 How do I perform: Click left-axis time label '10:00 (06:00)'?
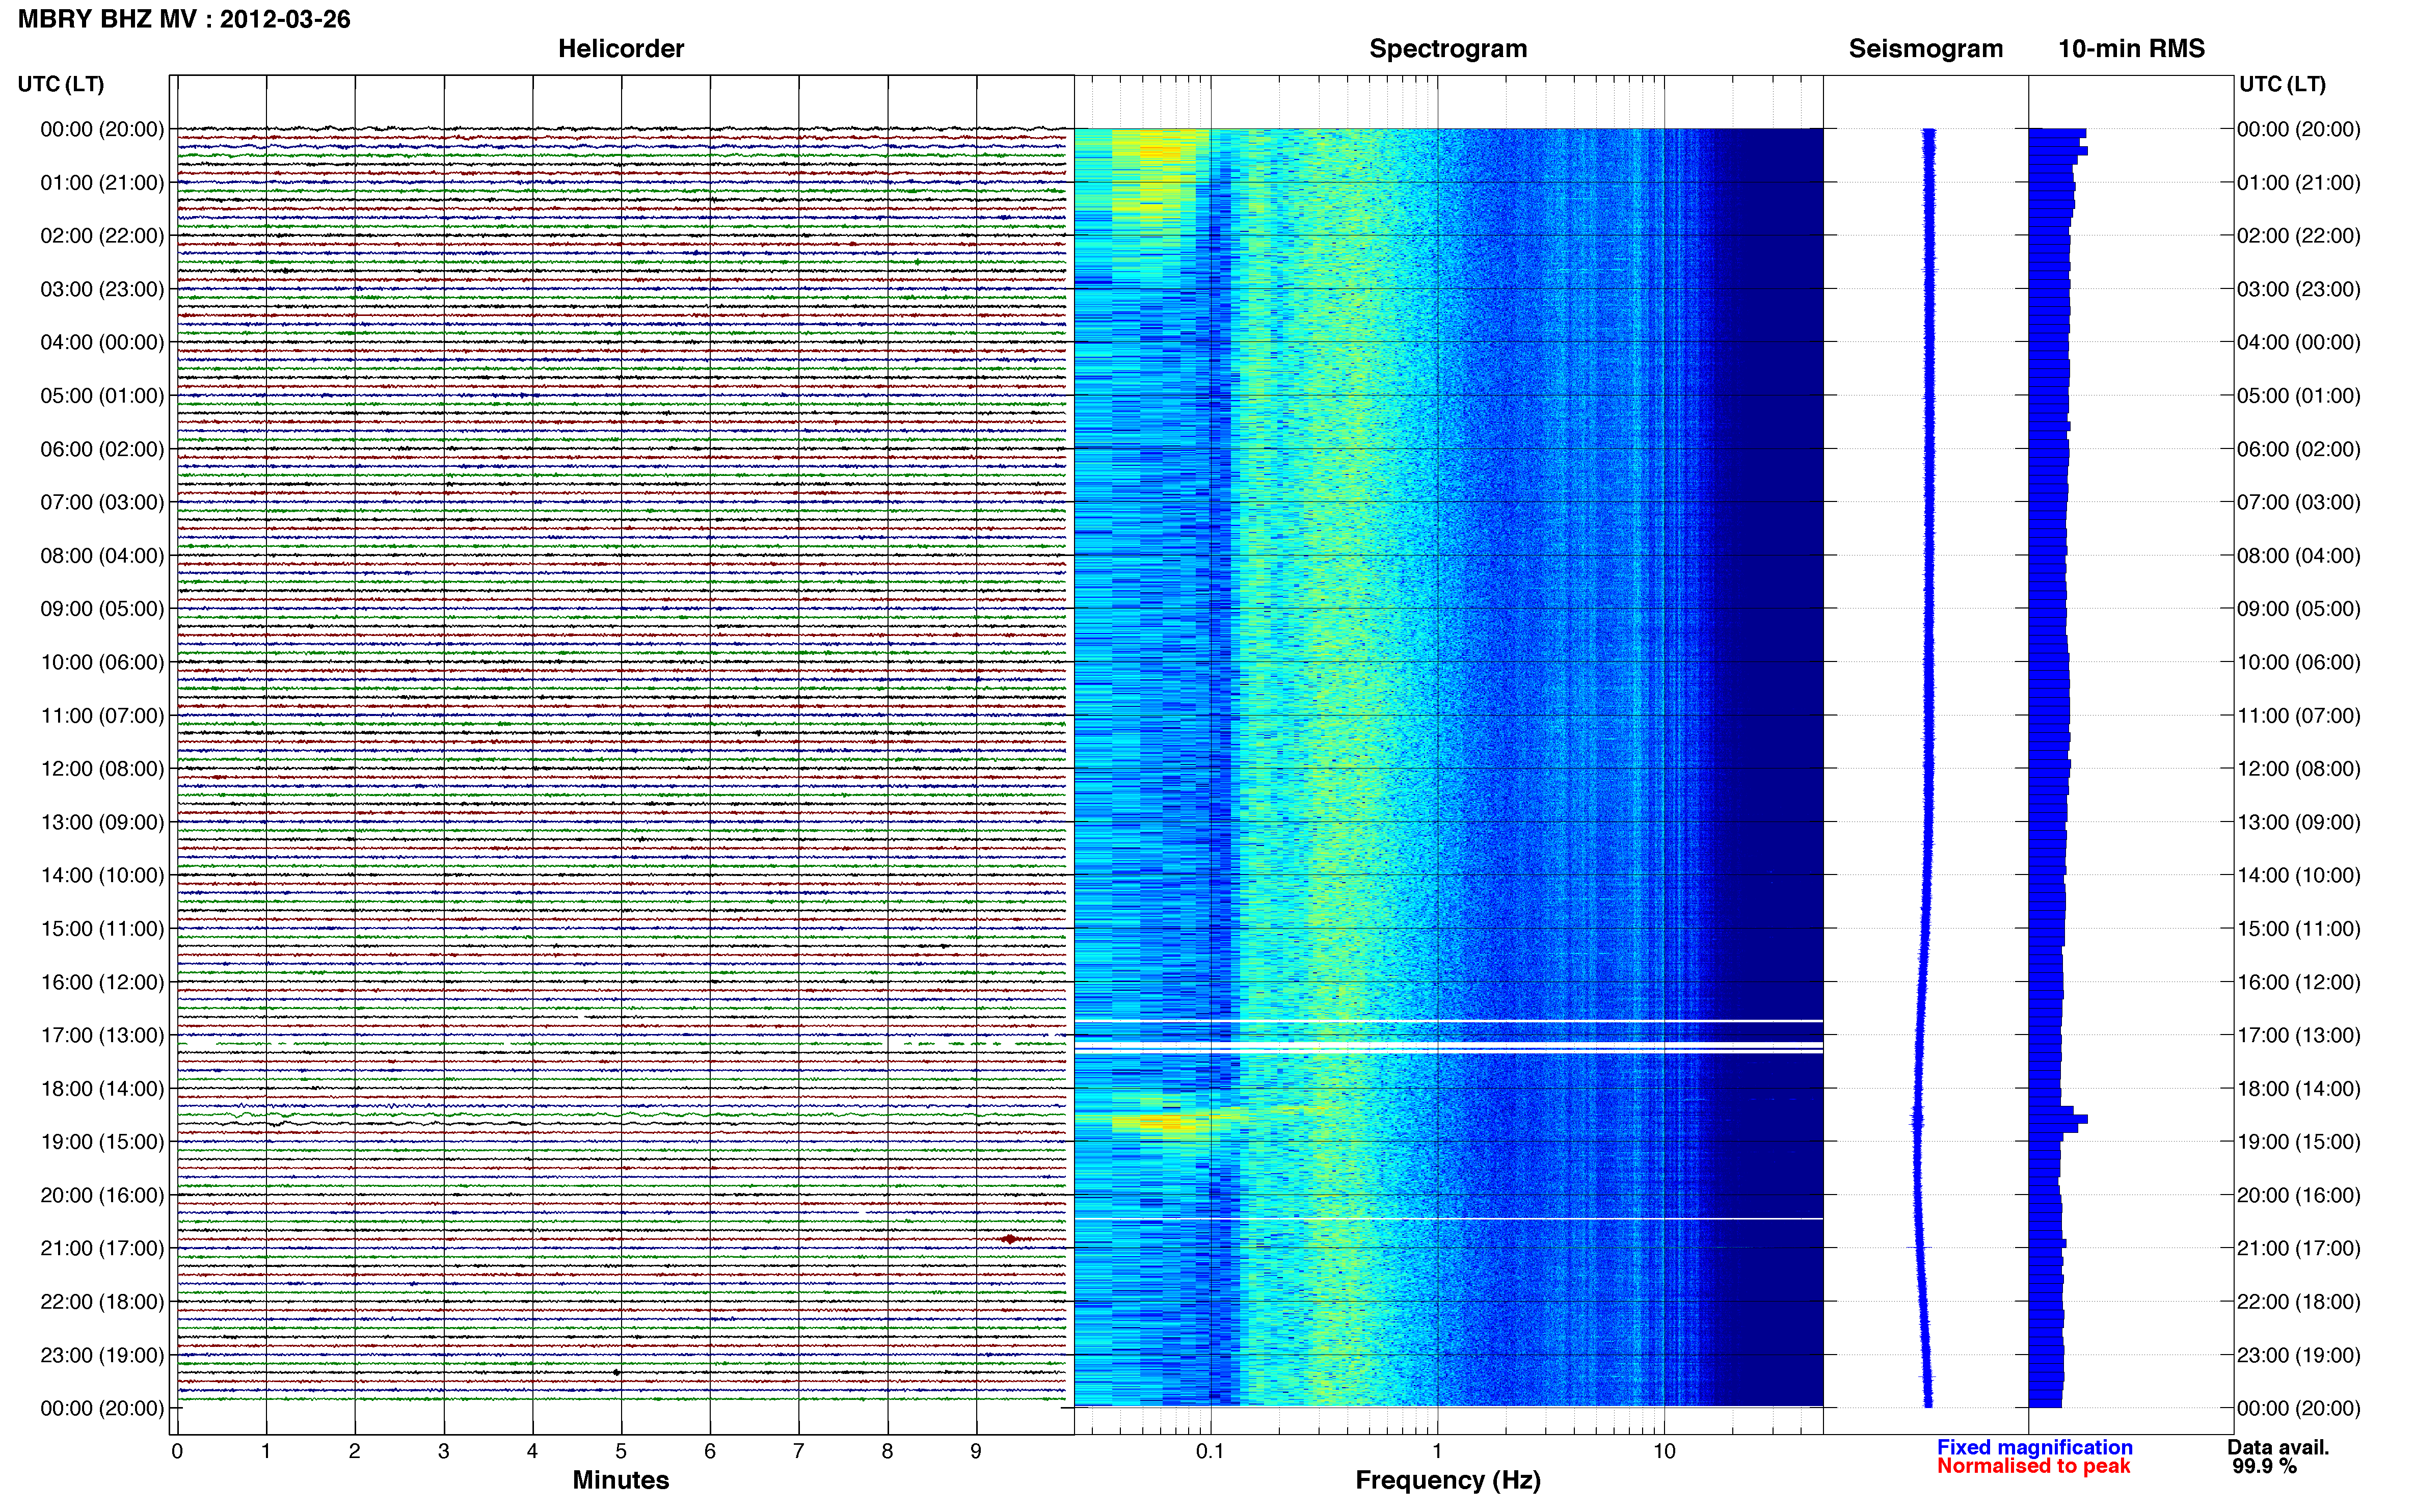(x=102, y=662)
